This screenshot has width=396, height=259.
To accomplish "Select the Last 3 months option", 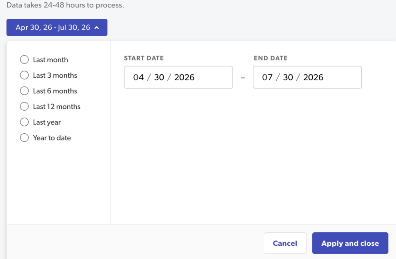I will pos(24,75).
